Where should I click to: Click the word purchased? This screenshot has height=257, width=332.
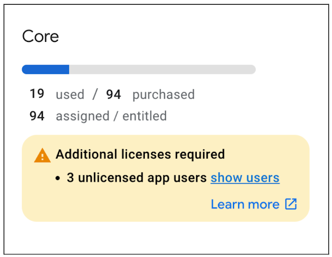point(163,95)
